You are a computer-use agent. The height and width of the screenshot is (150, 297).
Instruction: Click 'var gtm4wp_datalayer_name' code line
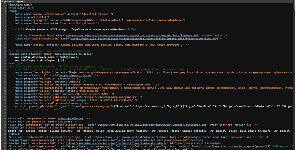[46, 57]
